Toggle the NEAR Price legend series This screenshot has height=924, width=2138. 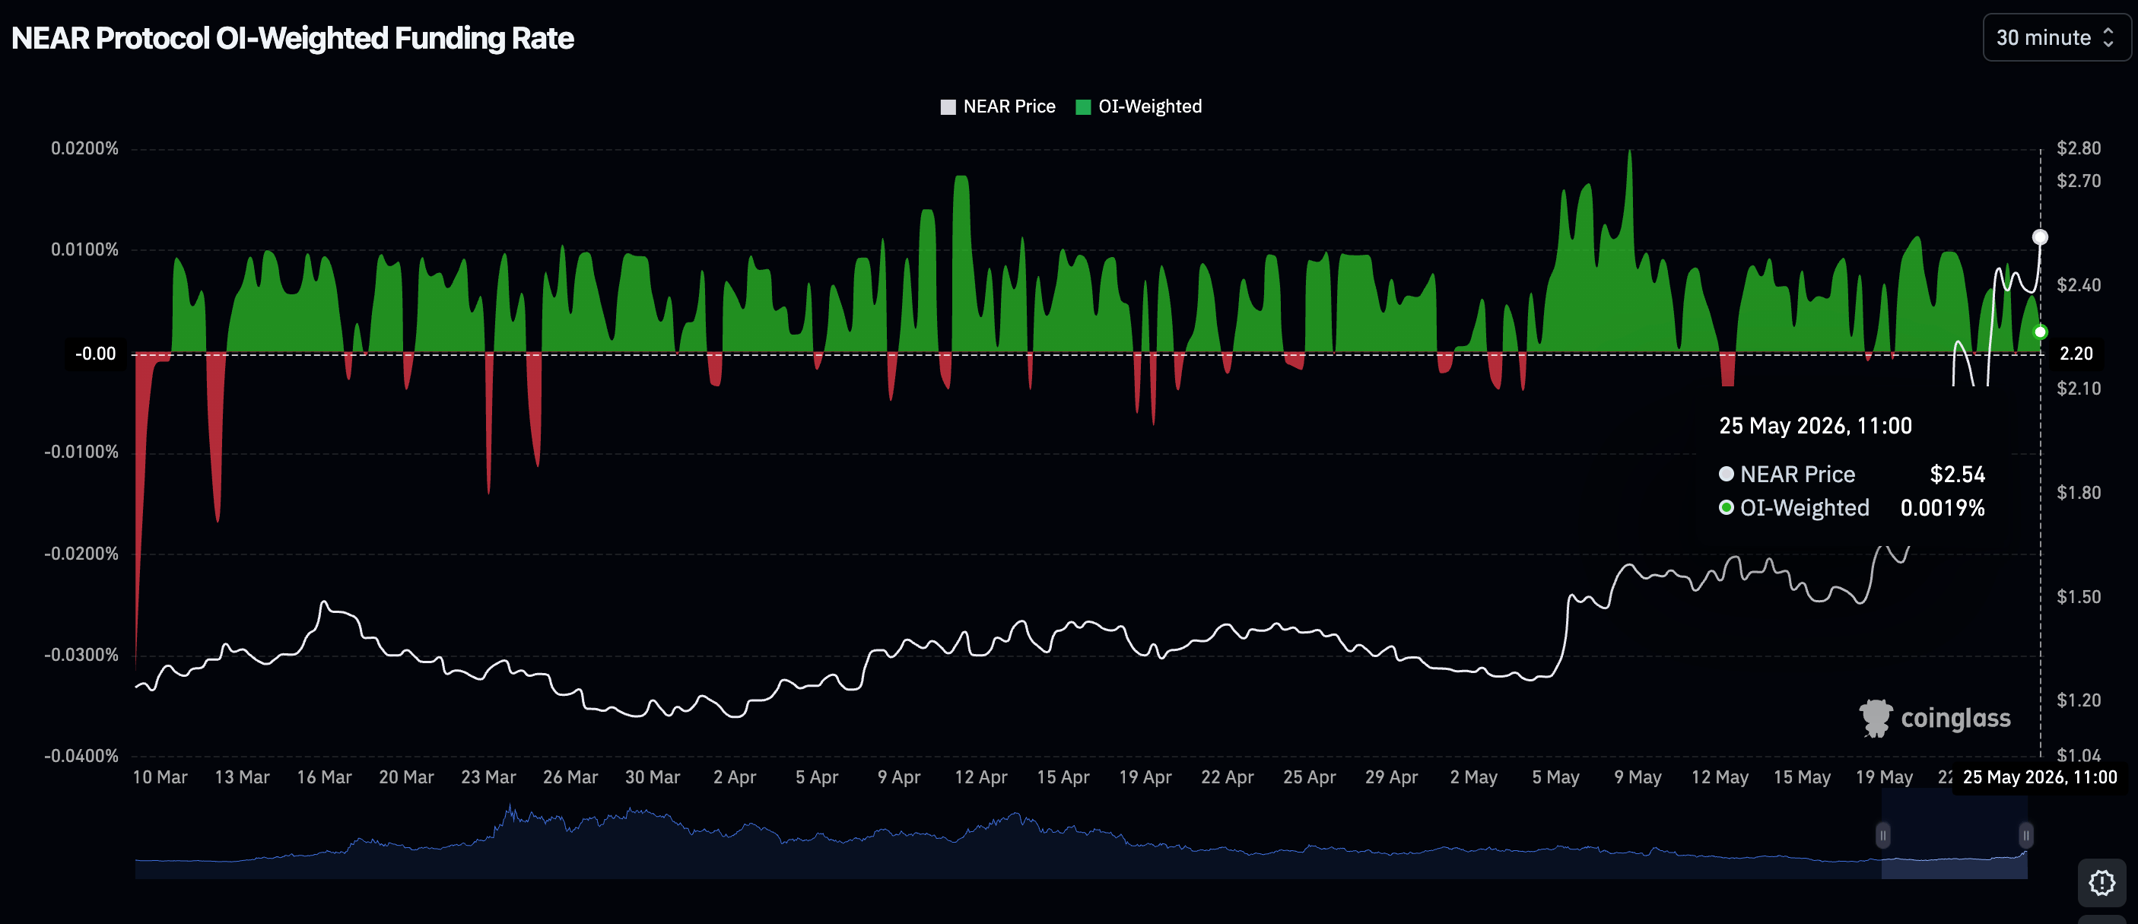(998, 106)
